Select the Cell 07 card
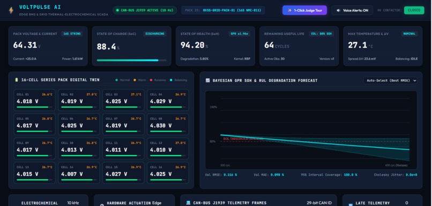The height and width of the screenshot is (206, 432). coord(123,124)
